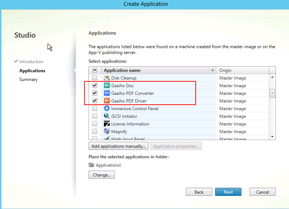Click Master Image origin for Gaaiho Doc
This screenshot has height=209, width=289.
[x=233, y=86]
